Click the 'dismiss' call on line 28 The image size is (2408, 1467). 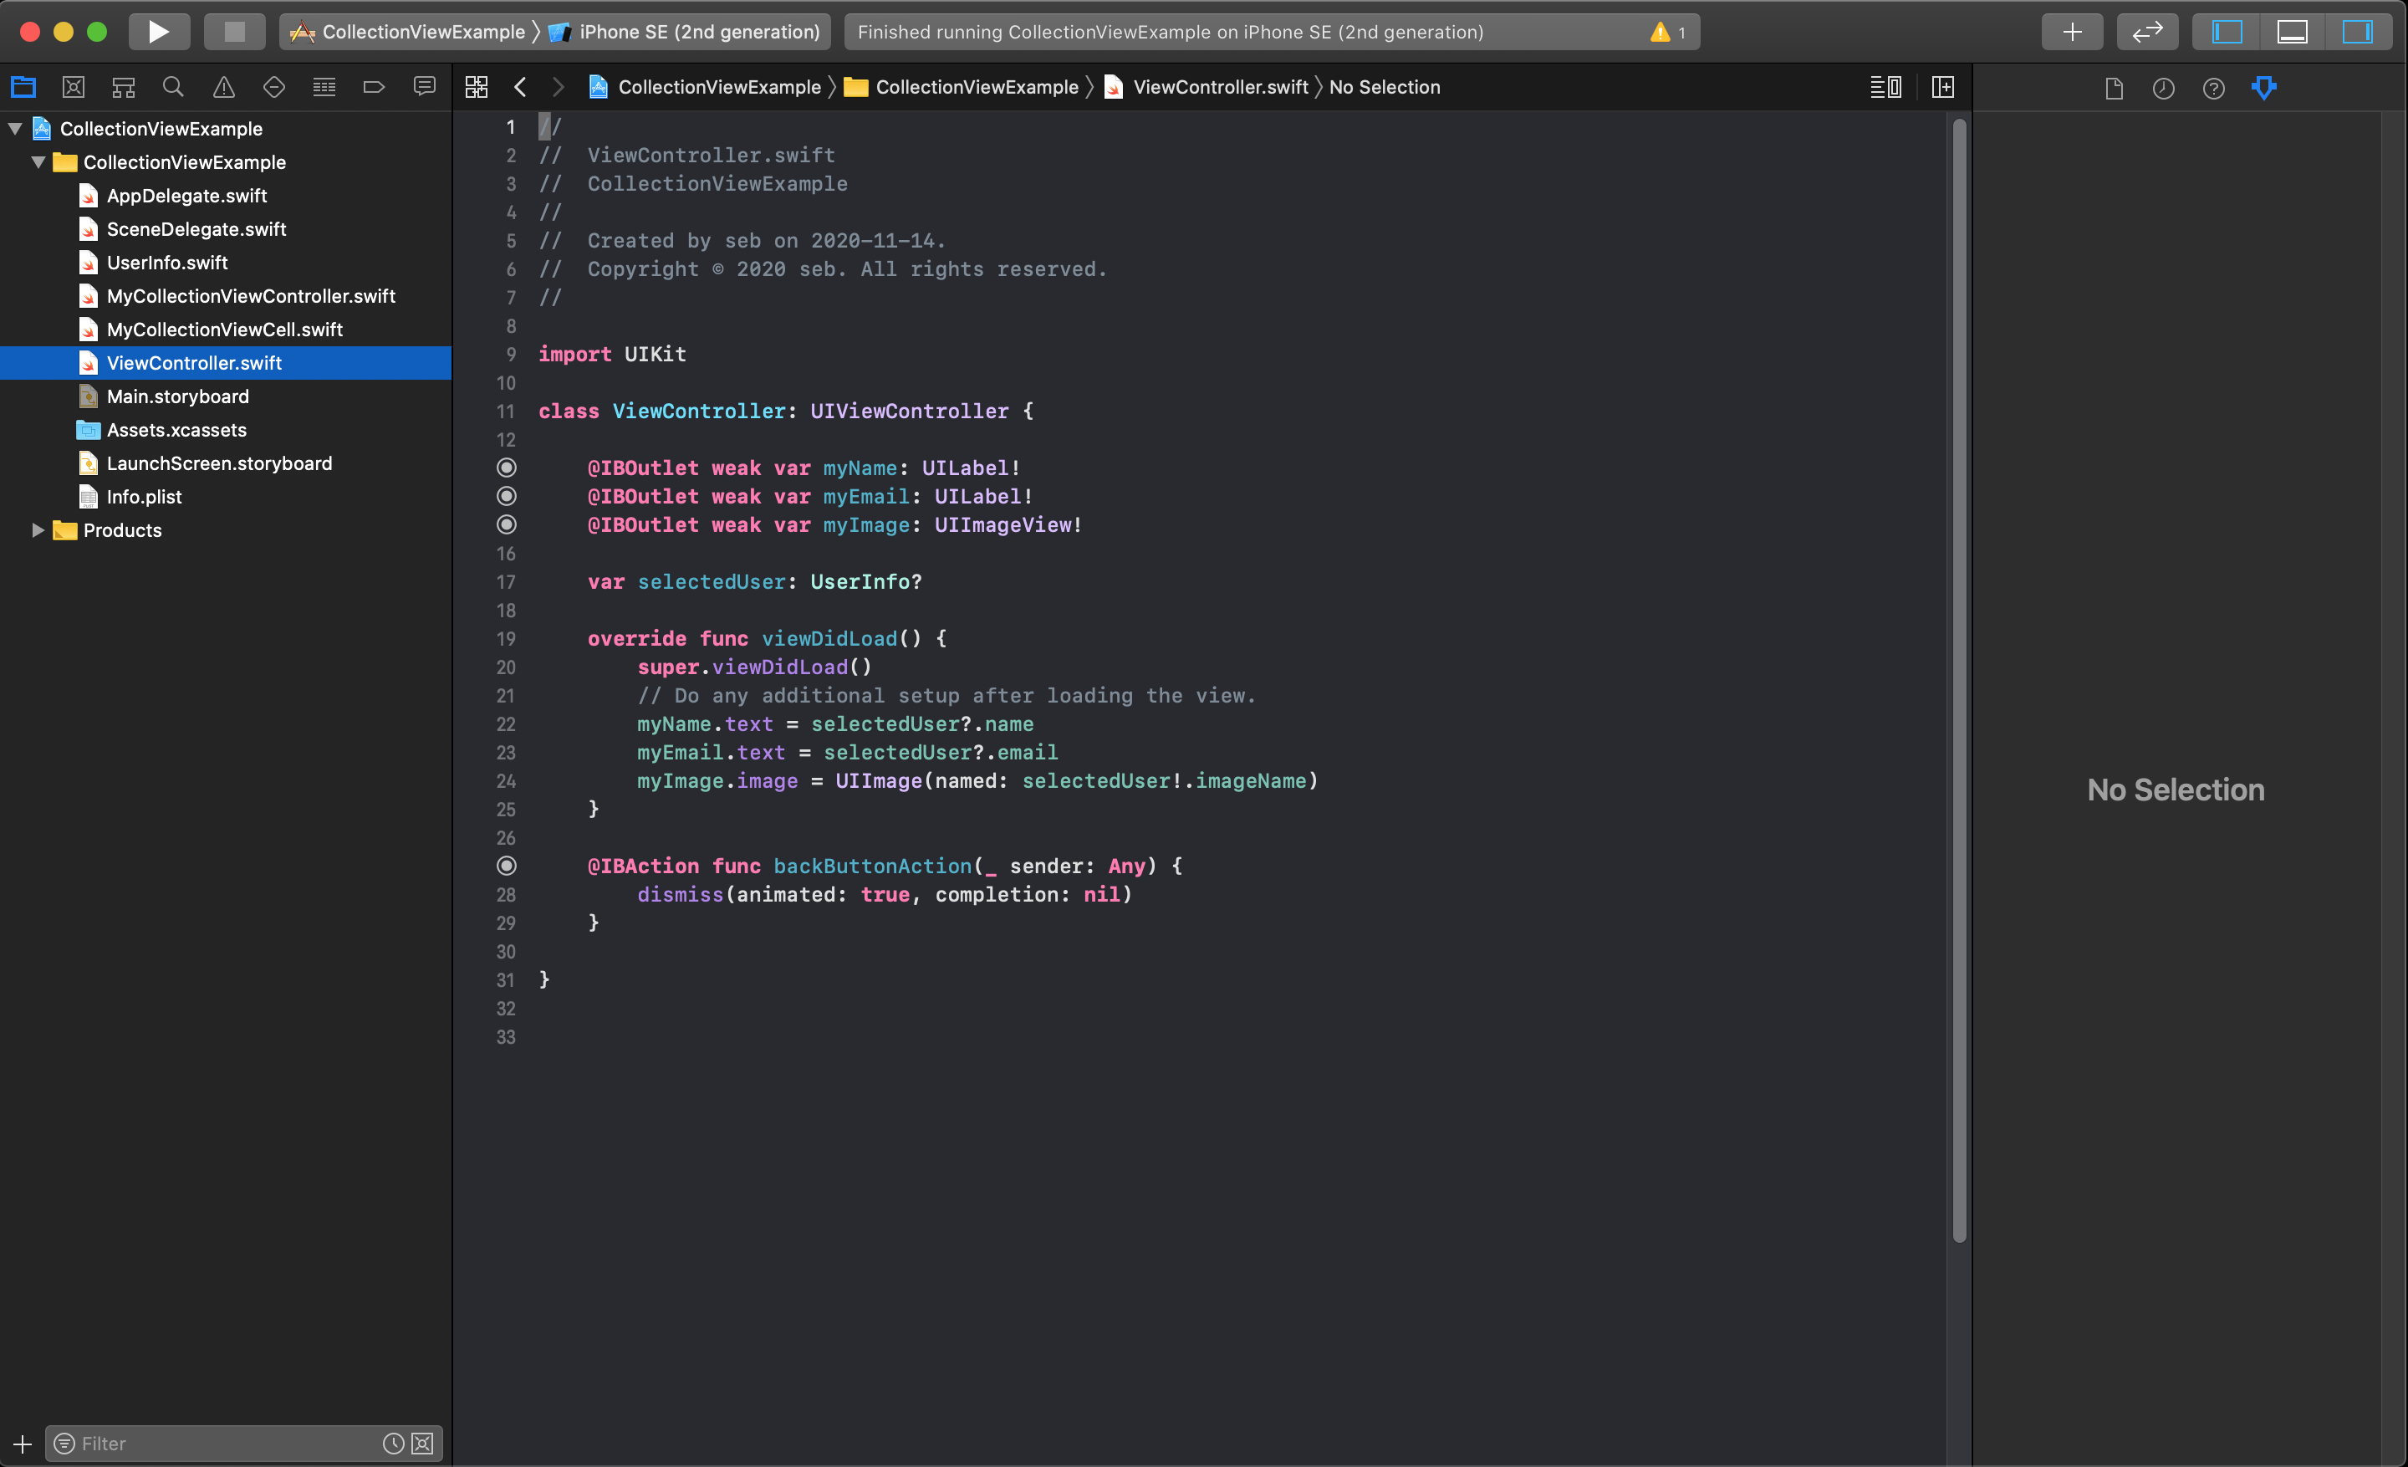pyautogui.click(x=681, y=894)
